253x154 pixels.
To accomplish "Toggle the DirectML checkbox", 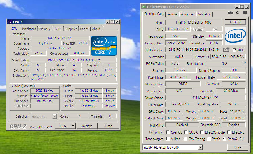I will (229, 132).
